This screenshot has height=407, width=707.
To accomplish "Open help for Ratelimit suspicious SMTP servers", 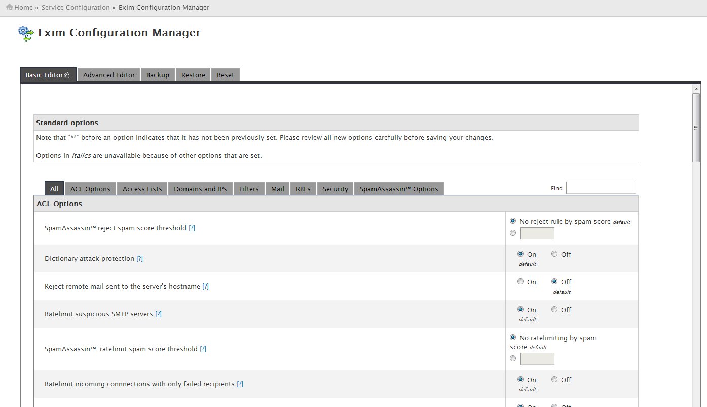I will [158, 314].
